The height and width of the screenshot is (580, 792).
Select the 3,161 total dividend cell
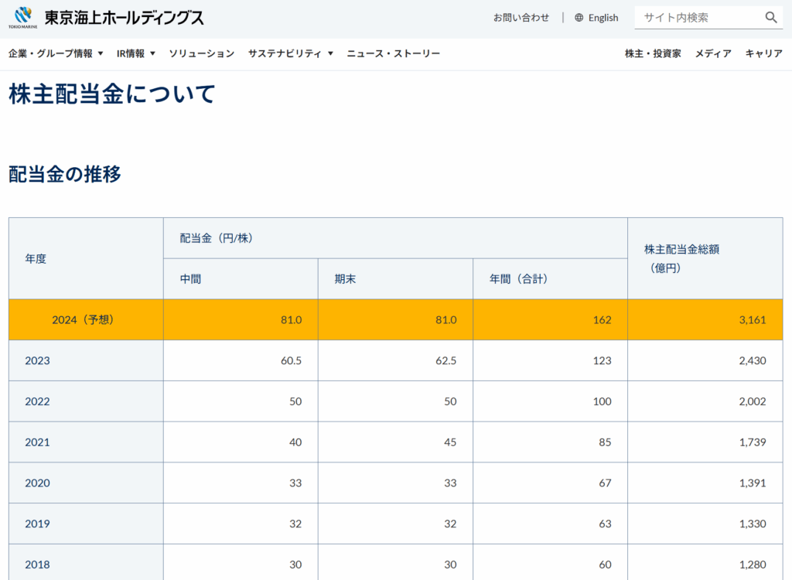click(x=705, y=320)
